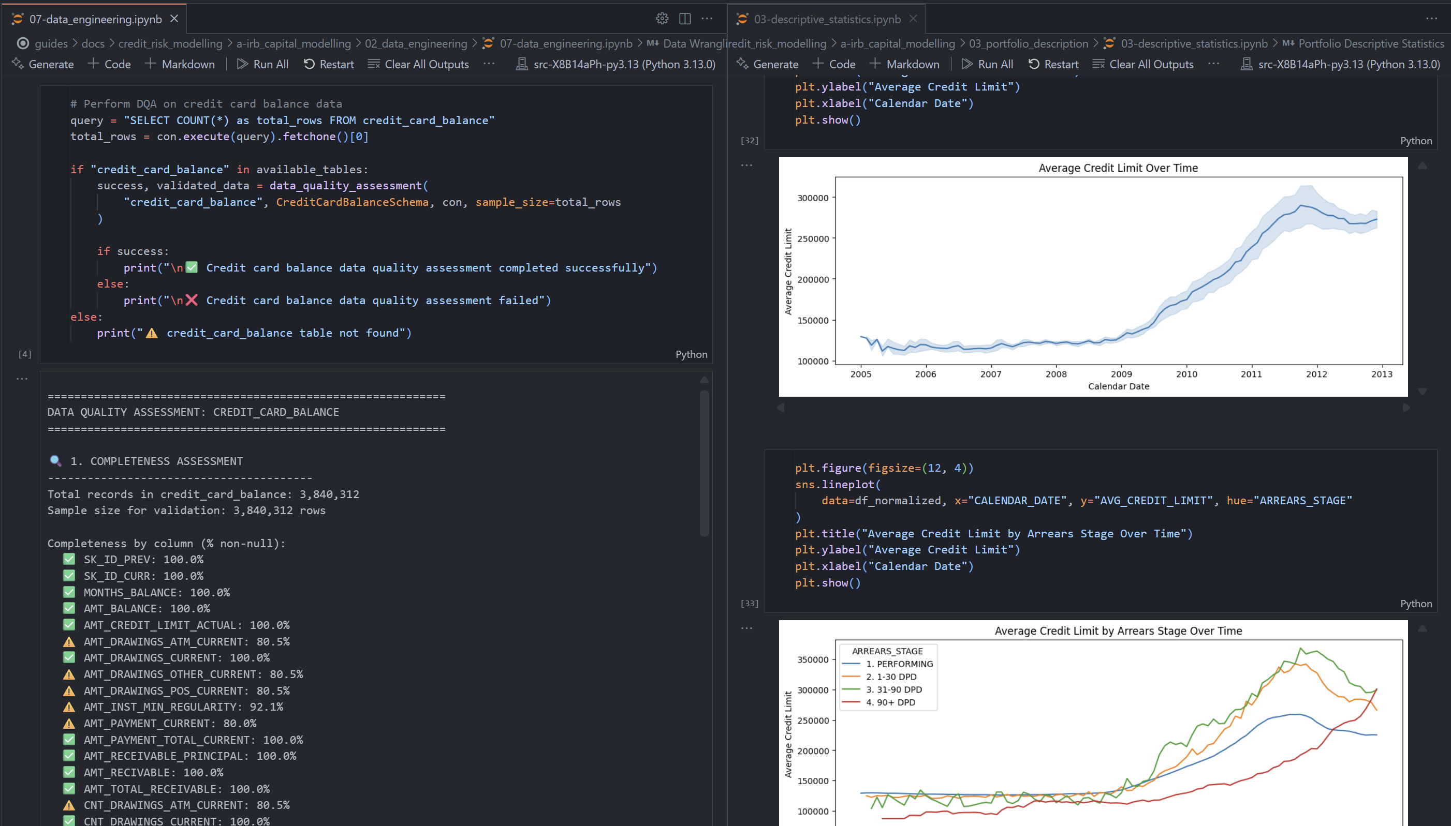Screen dimensions: 1451x826
Task: Open notebook settings gear in left editor
Action: [x=662, y=19]
